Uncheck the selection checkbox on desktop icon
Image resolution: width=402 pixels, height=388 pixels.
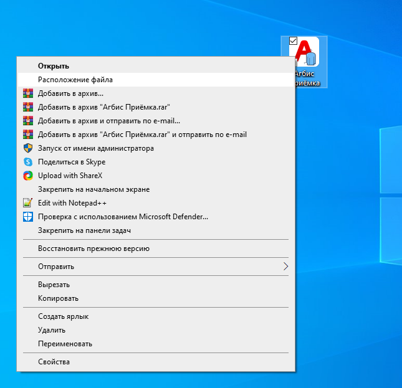coord(294,40)
